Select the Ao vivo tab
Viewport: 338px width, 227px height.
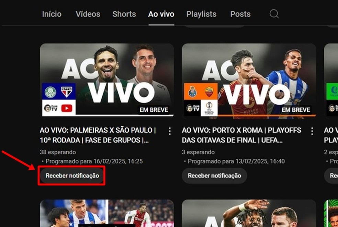click(161, 14)
